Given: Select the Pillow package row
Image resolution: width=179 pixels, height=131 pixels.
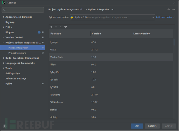Looking at the screenshot, I should 111,65.
